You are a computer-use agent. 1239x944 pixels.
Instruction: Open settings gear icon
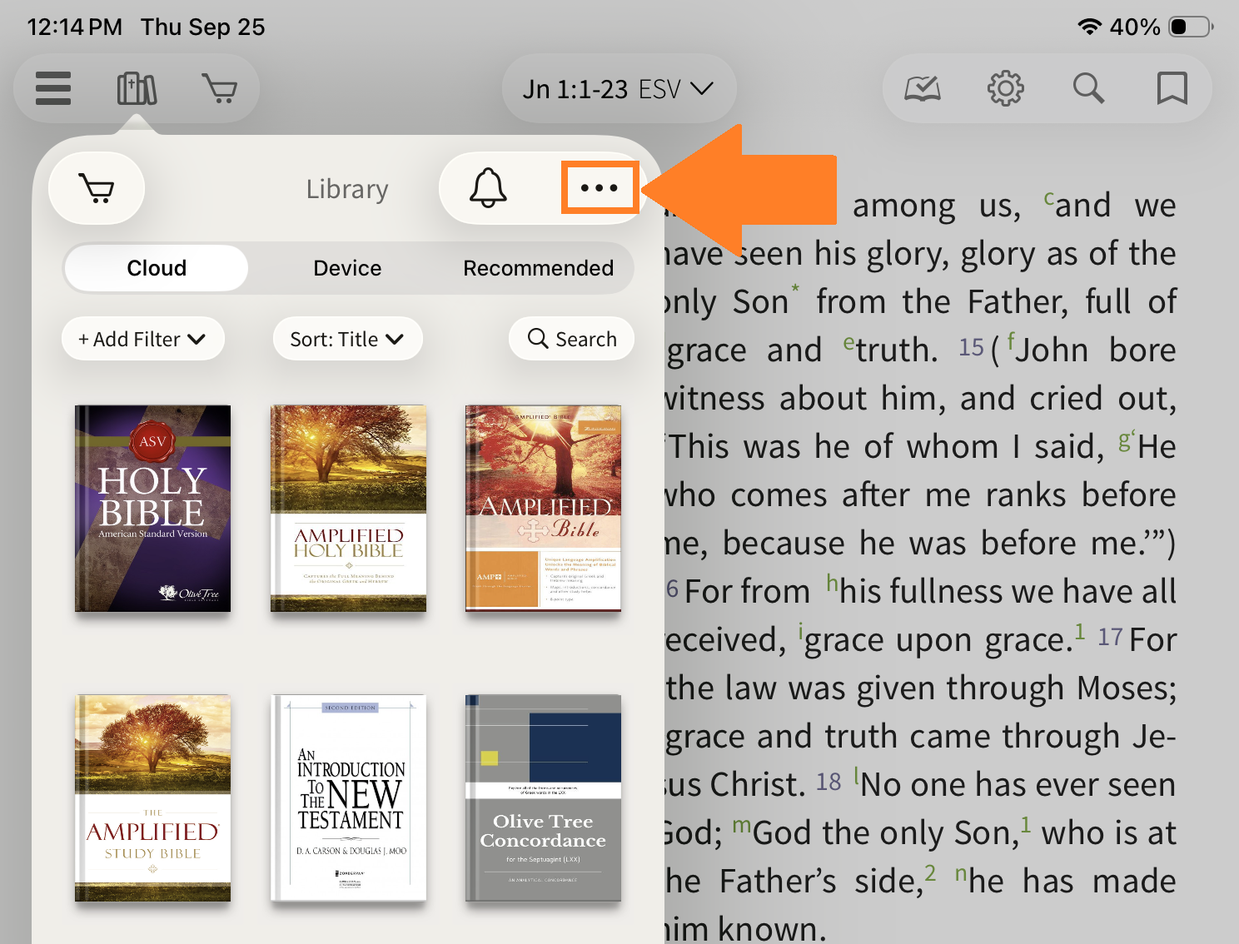click(1005, 88)
